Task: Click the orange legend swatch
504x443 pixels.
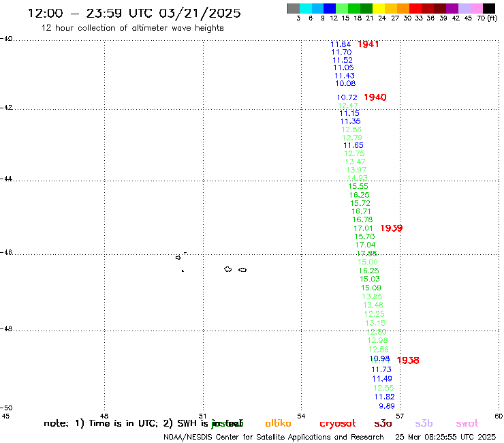Action: 403,8
